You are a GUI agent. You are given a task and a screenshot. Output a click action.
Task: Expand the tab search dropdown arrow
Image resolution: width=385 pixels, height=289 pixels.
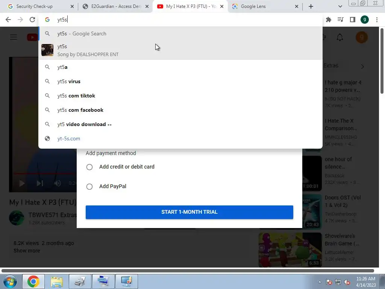click(x=340, y=6)
